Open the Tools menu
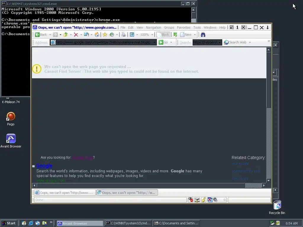 pyautogui.click(x=197, y=27)
